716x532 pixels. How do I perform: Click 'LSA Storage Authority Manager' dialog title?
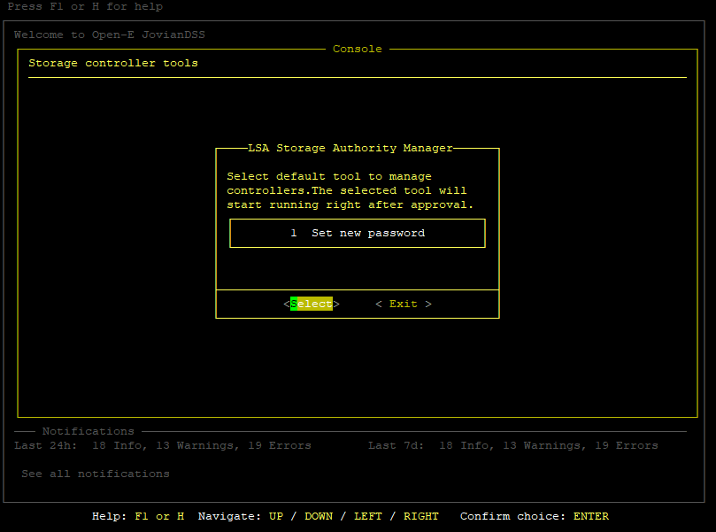coord(350,148)
